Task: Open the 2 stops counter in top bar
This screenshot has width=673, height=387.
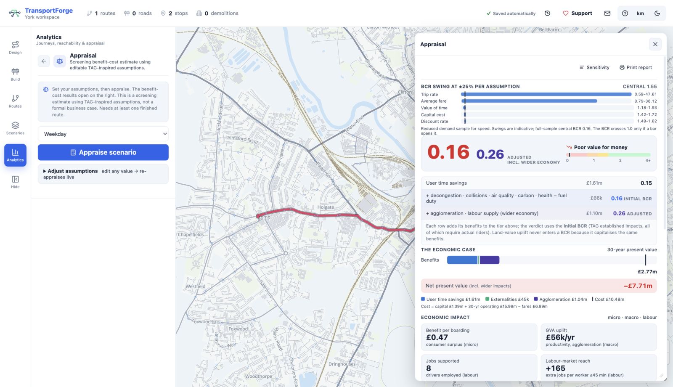Action: pos(174,13)
